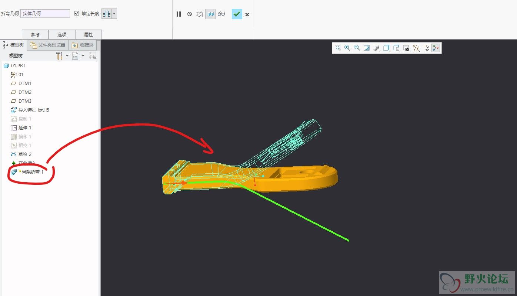517x296 pixels.
Task: Click the Repaint screen icon
Action: pyautogui.click(x=367, y=48)
